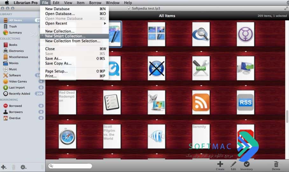Click the Edit pencil toolbar button
Image resolution: width=289 pixels, height=172 pixels.
tap(233, 166)
